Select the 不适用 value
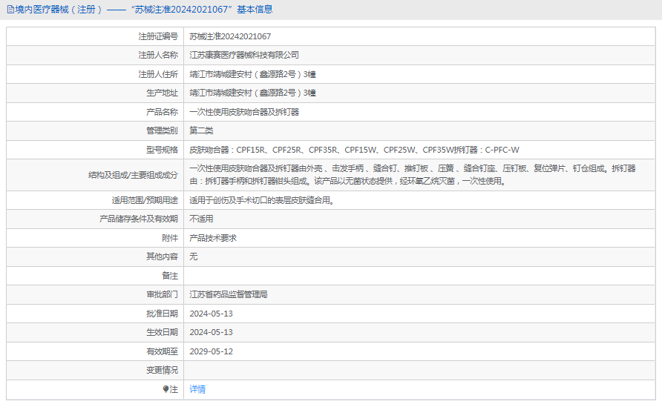Image resolution: width=662 pixels, height=404 pixels. [201, 219]
